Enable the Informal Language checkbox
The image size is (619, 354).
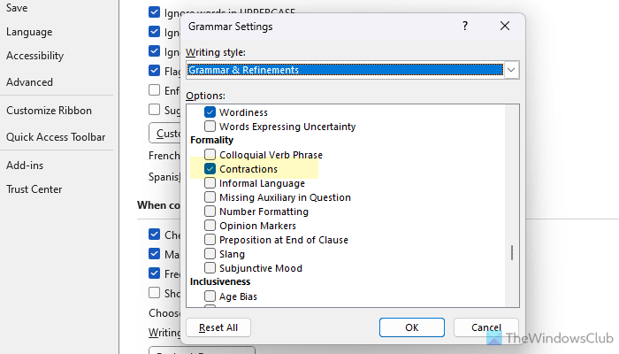[x=210, y=183]
